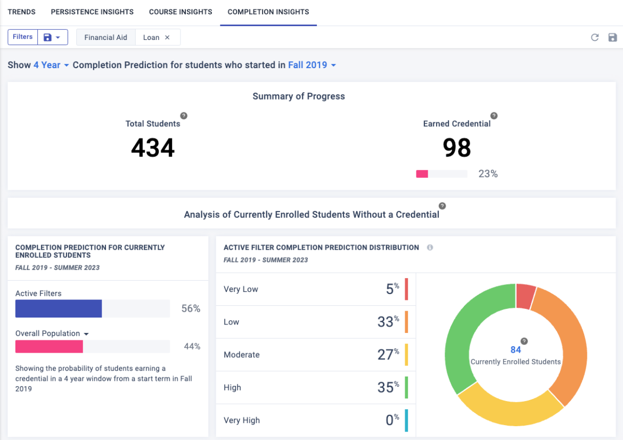Image resolution: width=623 pixels, height=440 pixels.
Task: Open the Earned Credential help tooltip icon
Action: 494,115
